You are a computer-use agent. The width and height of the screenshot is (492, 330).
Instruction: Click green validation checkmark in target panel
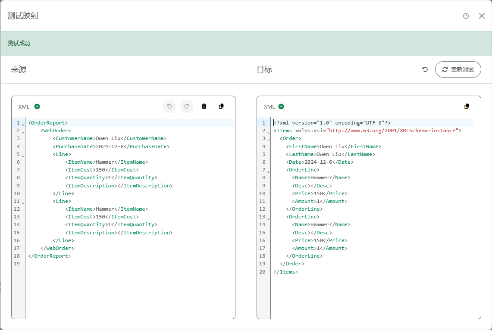point(281,106)
